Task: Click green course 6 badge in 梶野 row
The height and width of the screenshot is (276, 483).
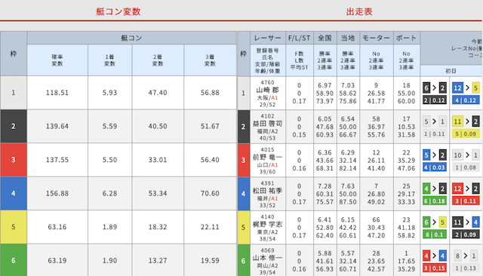Action: pos(426,222)
